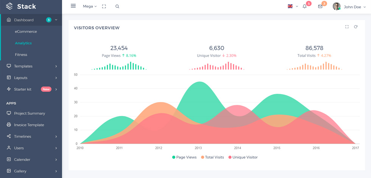Click the Starter kit lightning icon
371x178 pixels.
[9, 89]
